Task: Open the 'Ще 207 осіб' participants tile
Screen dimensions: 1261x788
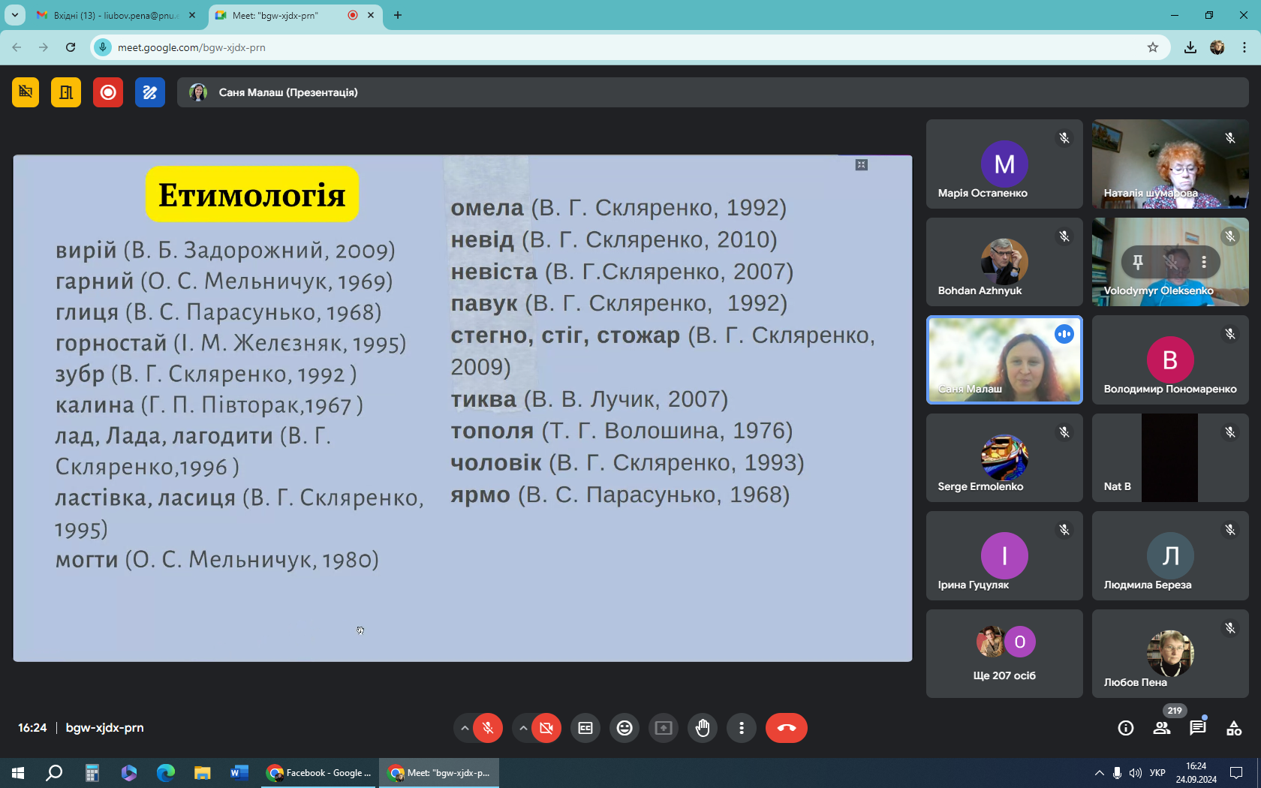Action: (x=1004, y=654)
